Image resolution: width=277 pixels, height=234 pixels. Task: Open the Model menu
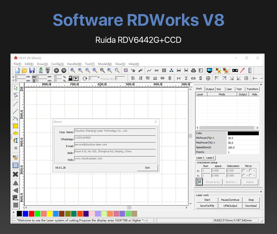(105, 64)
